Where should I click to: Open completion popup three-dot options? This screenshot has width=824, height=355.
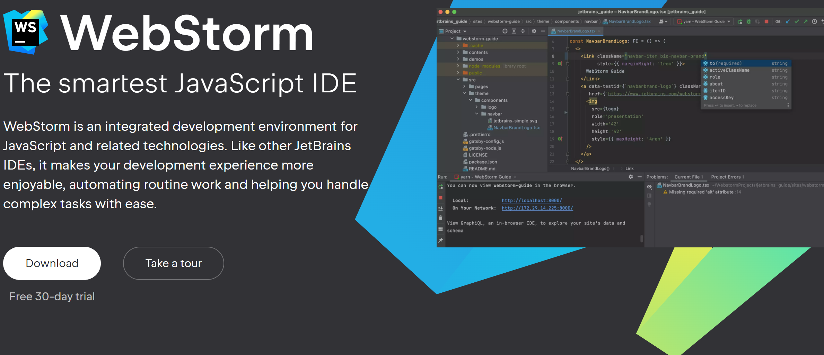point(788,106)
